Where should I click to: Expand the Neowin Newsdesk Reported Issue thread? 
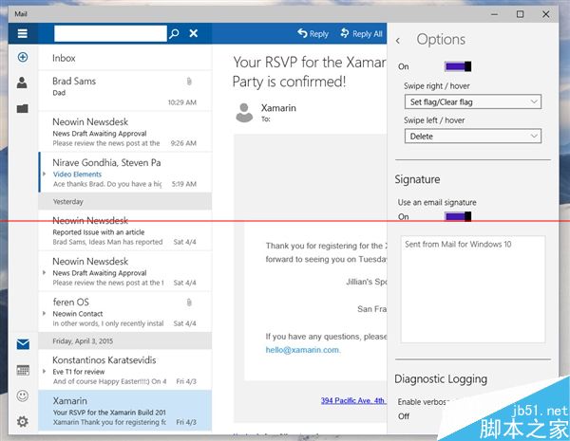tap(45, 230)
